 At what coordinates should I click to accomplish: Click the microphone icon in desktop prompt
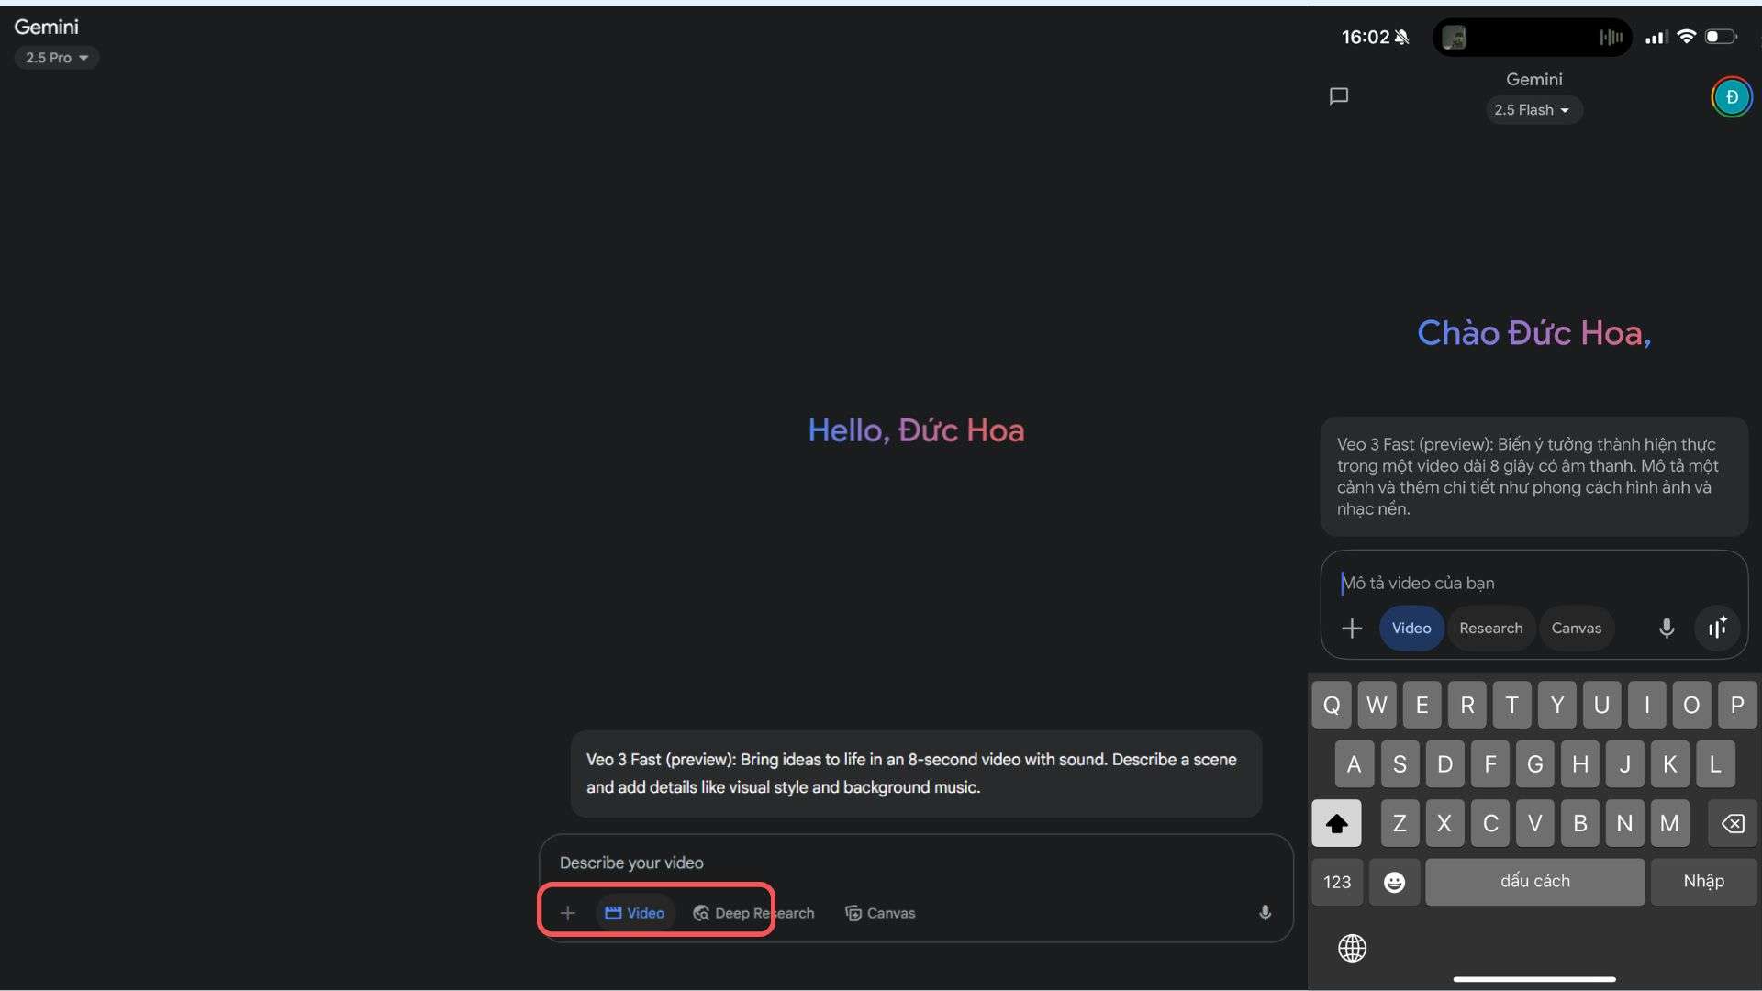coord(1265,913)
